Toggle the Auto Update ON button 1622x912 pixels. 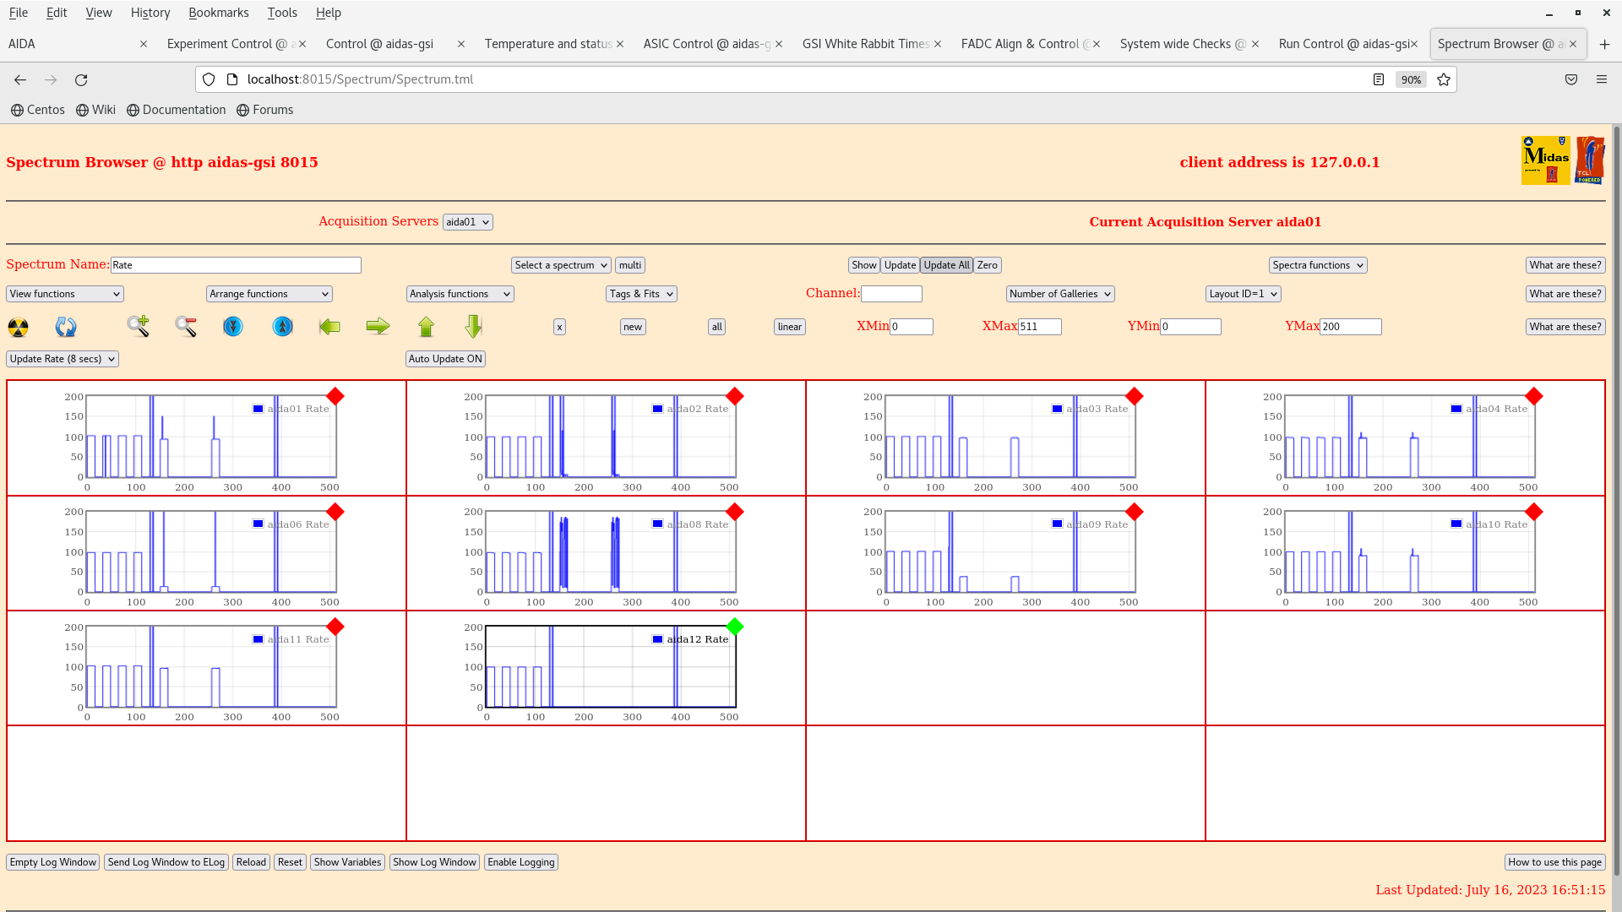tap(445, 359)
